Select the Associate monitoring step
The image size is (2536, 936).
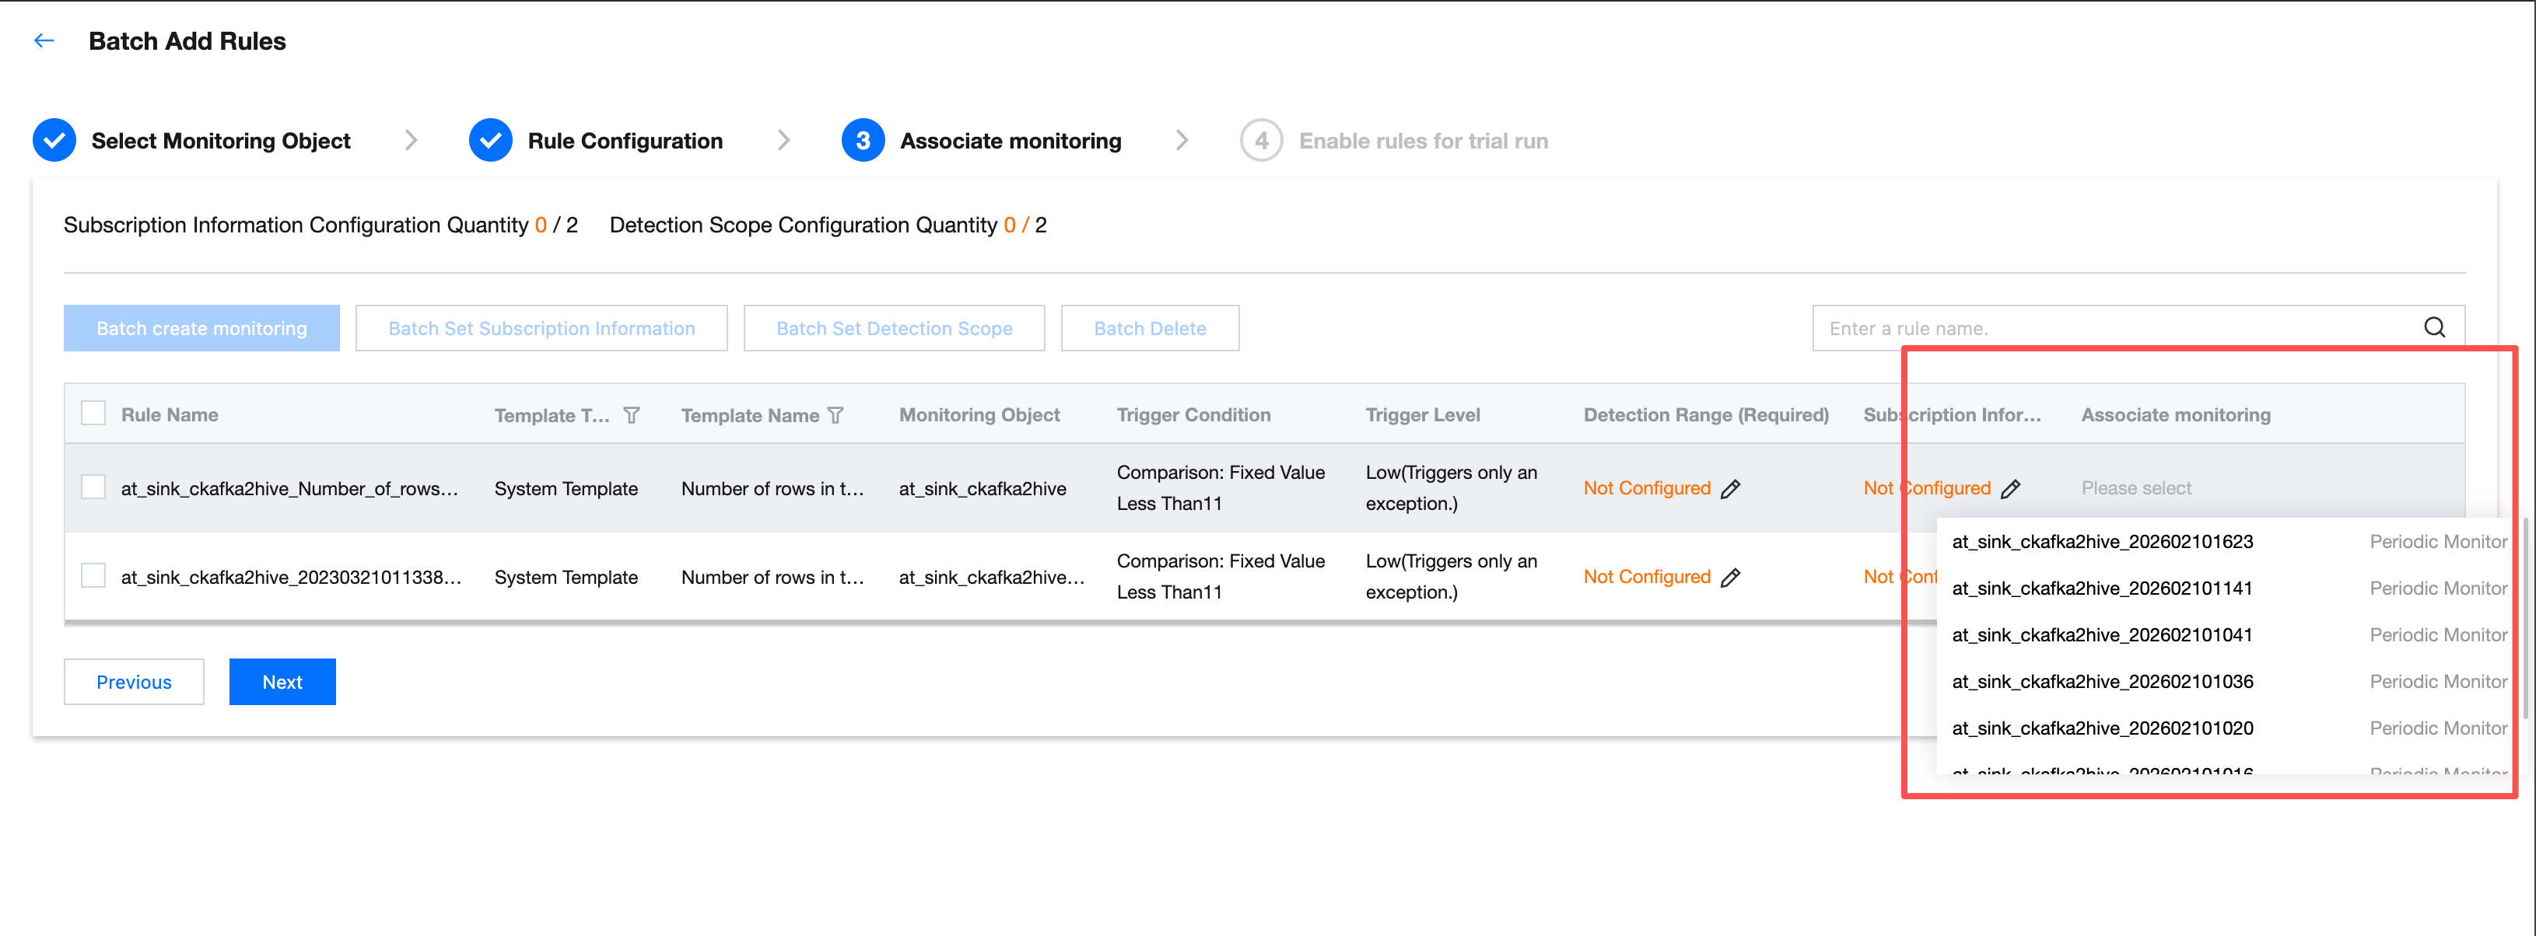1010,141
